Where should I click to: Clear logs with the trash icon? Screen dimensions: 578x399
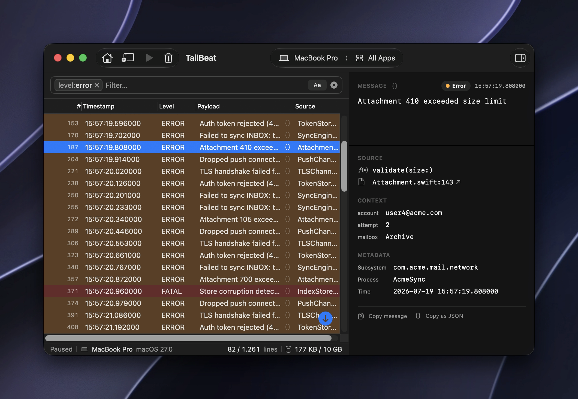coord(168,58)
